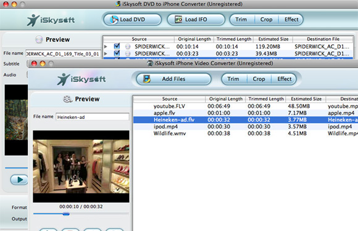Screen dimensions: 358x231
Task: Click Effect in the DVD converter toolbar
Action: tap(291, 20)
